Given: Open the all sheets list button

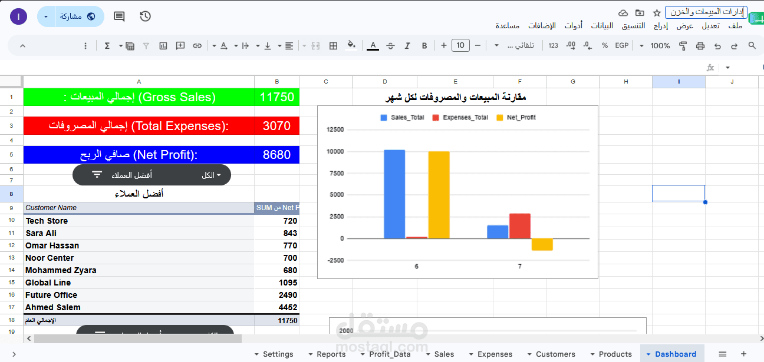Looking at the screenshot, I should (x=722, y=354).
